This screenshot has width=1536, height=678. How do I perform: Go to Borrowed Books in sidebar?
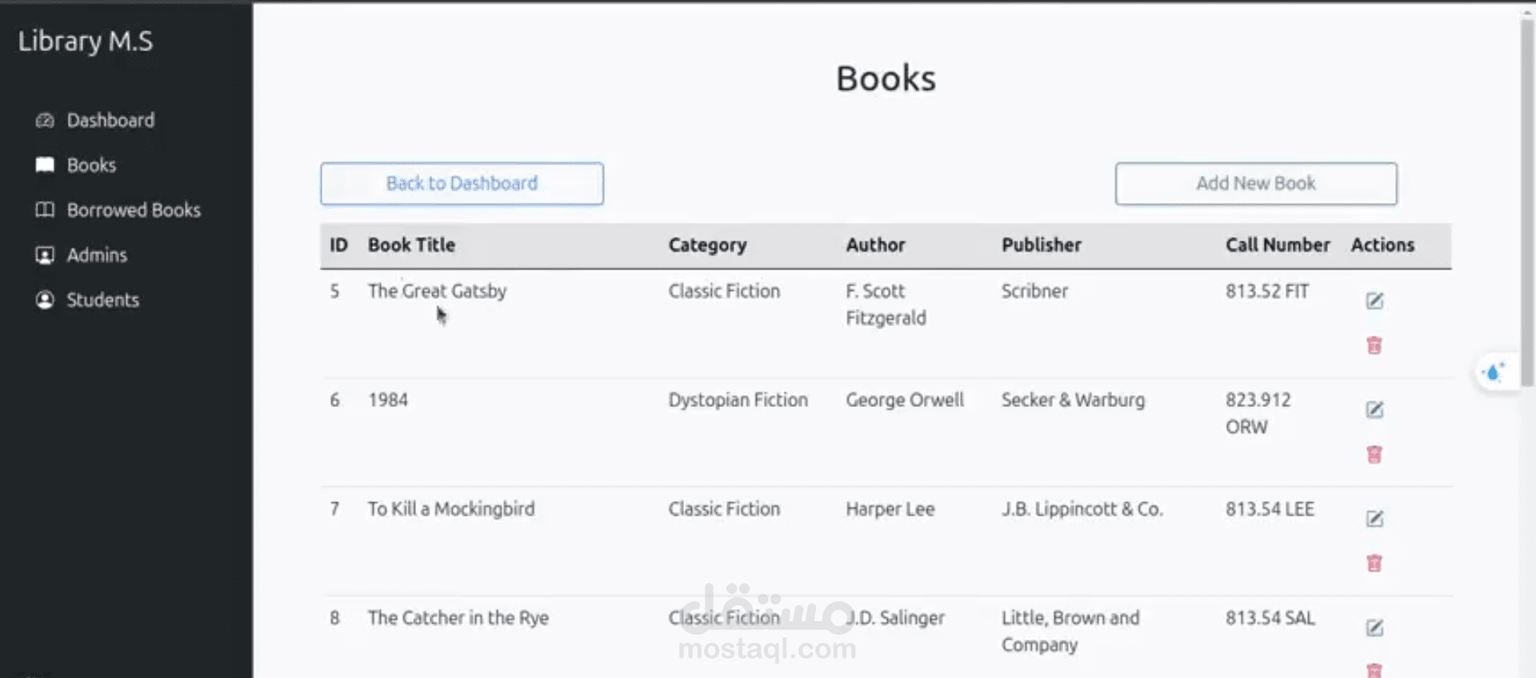coord(134,210)
